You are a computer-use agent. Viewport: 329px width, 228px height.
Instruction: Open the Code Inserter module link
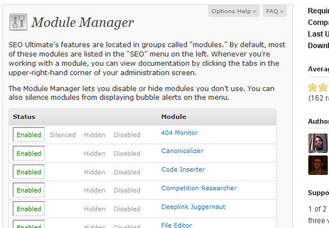[x=183, y=169]
